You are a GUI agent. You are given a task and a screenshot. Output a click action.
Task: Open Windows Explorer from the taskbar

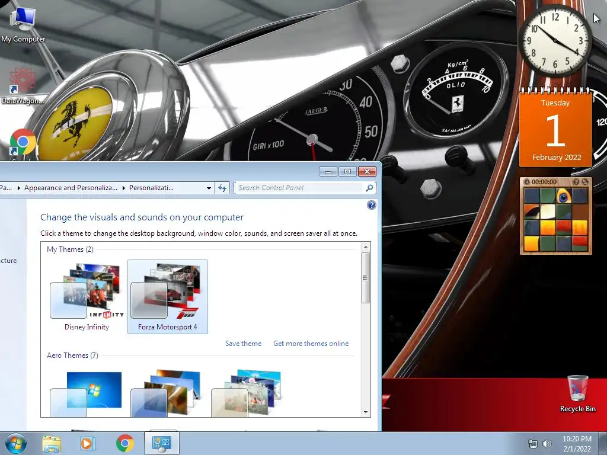(52, 443)
